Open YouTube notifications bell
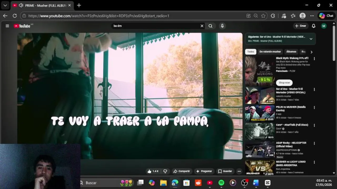Image resolution: width=337 pixels, height=189 pixels. (x=314, y=26)
